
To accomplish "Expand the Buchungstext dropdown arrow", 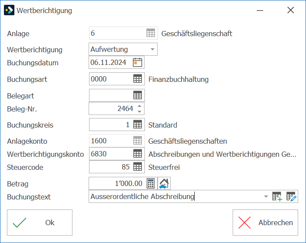I will tap(266, 196).
